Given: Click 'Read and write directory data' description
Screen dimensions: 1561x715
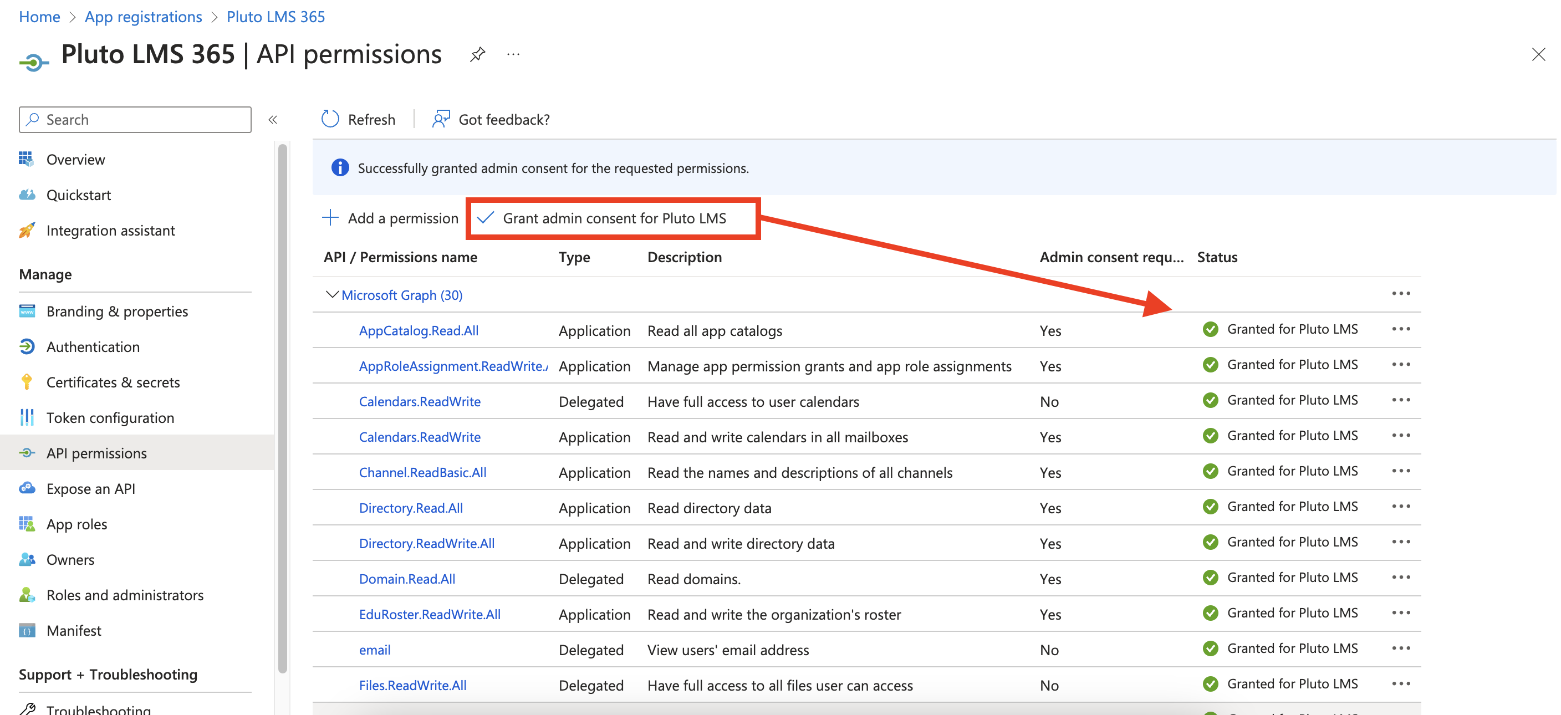Looking at the screenshot, I should click(741, 544).
